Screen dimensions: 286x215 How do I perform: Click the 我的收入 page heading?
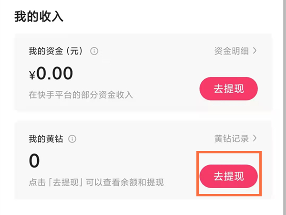click(x=39, y=16)
